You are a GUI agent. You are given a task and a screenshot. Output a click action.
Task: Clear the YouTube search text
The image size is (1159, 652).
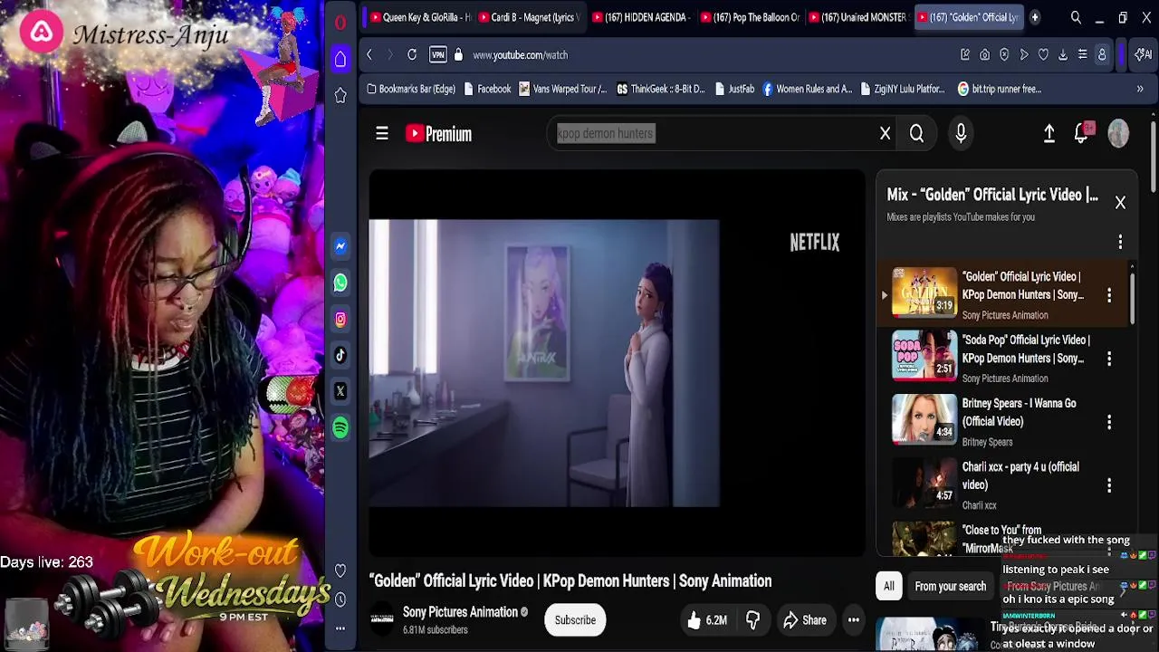point(886,134)
